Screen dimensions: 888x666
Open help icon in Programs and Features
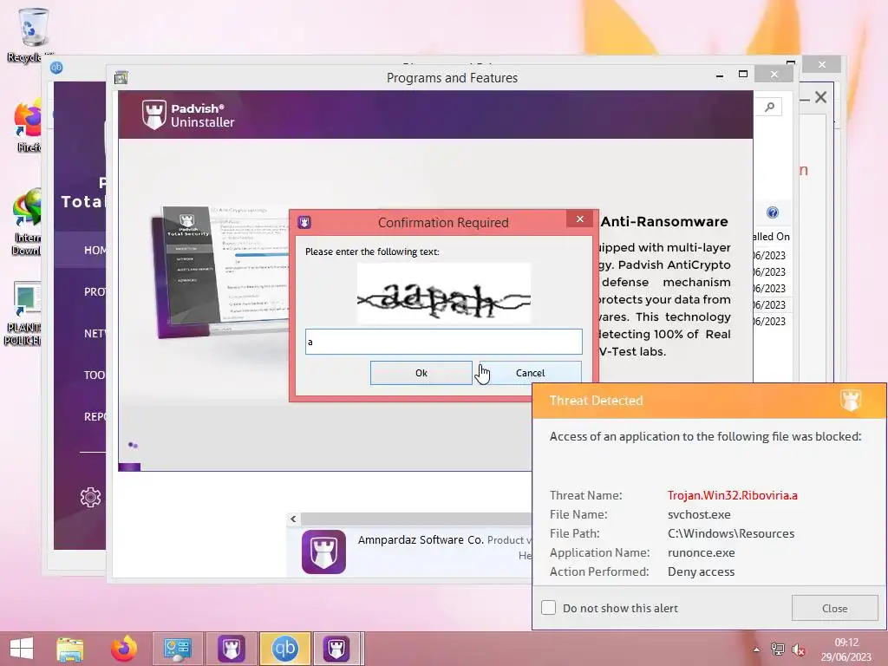point(772,212)
